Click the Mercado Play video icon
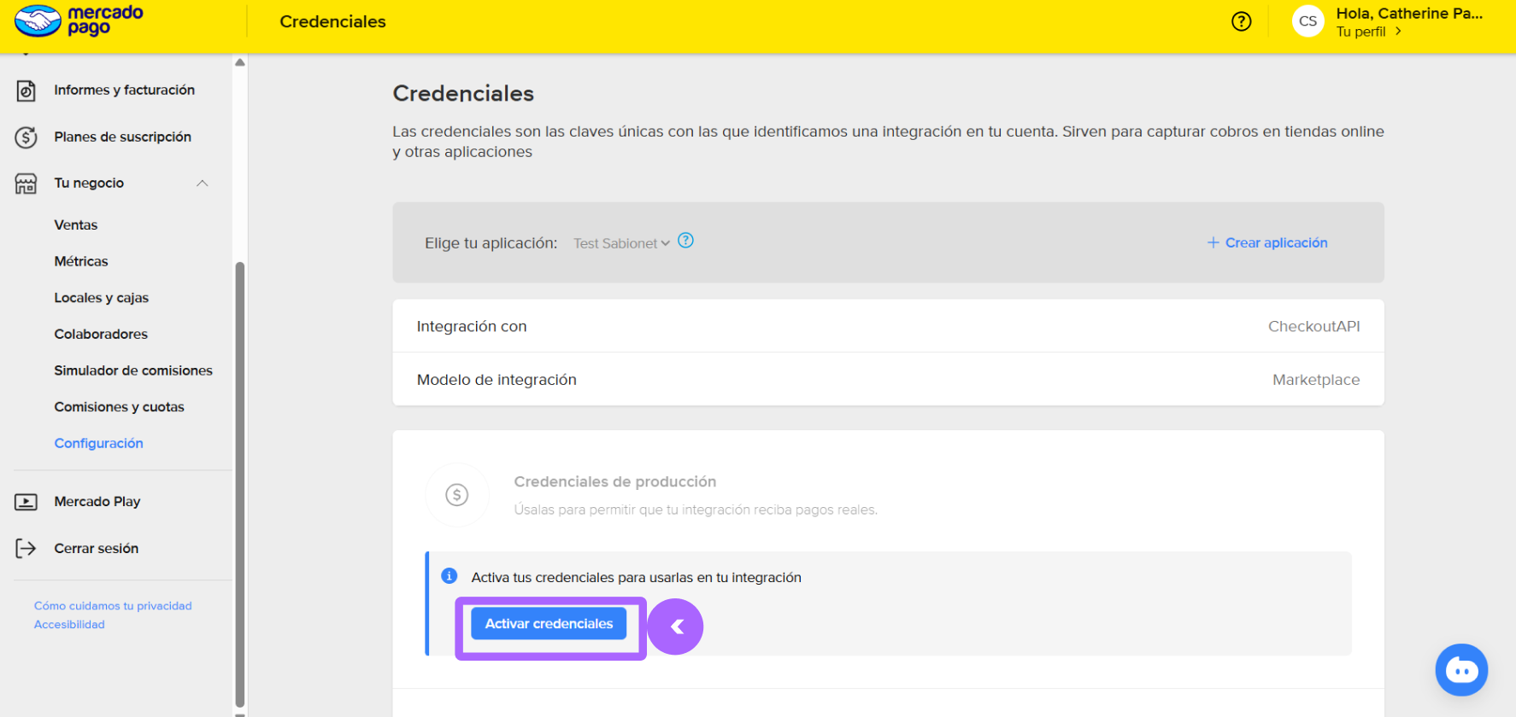1516x717 pixels. click(x=26, y=502)
